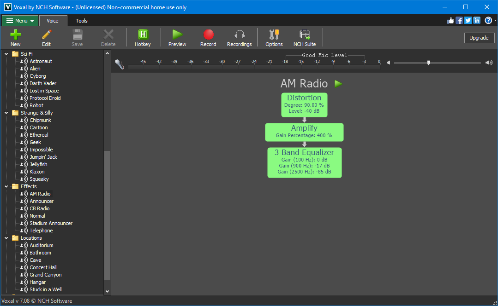Open the 3 Band Equalizer effect block
The image size is (498, 306).
point(304,162)
